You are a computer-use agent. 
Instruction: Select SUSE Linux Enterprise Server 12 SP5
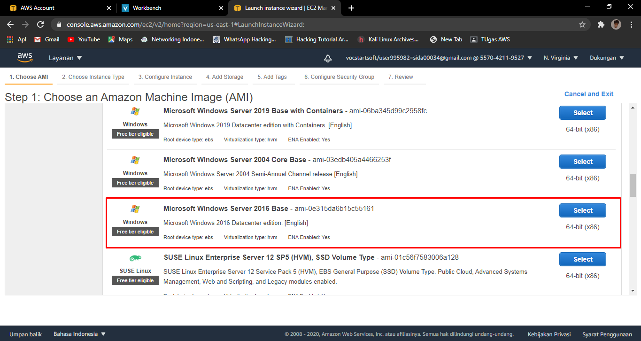coord(582,259)
